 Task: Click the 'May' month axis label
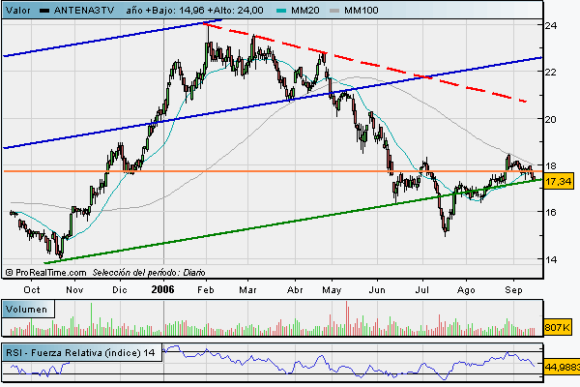332,290
